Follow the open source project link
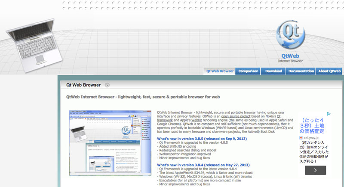344x187 pixels. click(x=236, y=116)
